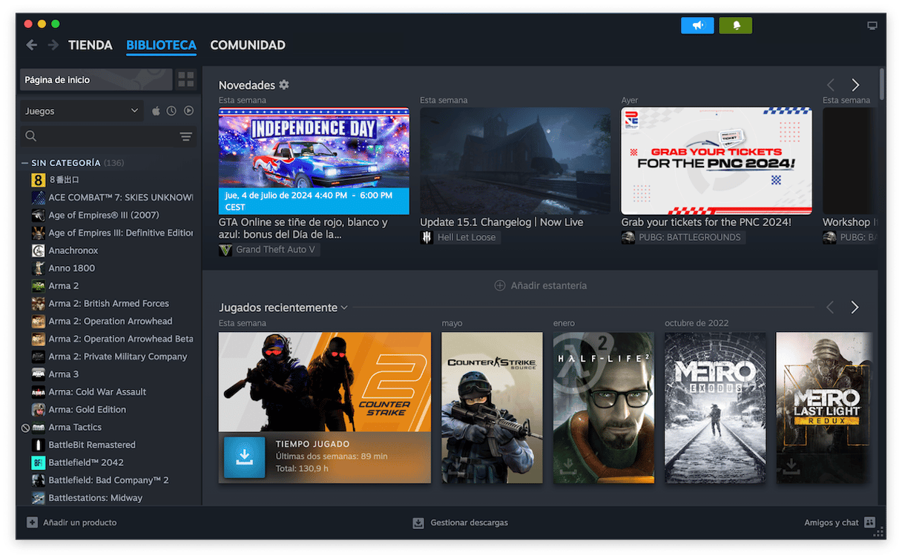Open the blue megaphone announcements button

tap(697, 25)
